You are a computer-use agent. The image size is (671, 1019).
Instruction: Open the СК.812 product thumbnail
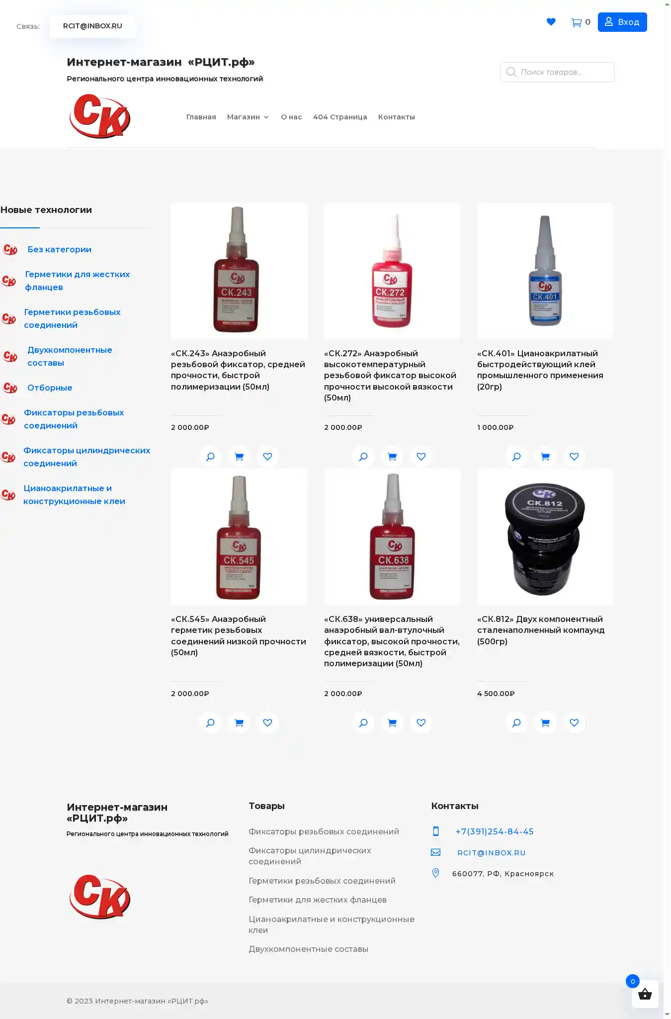pos(545,536)
